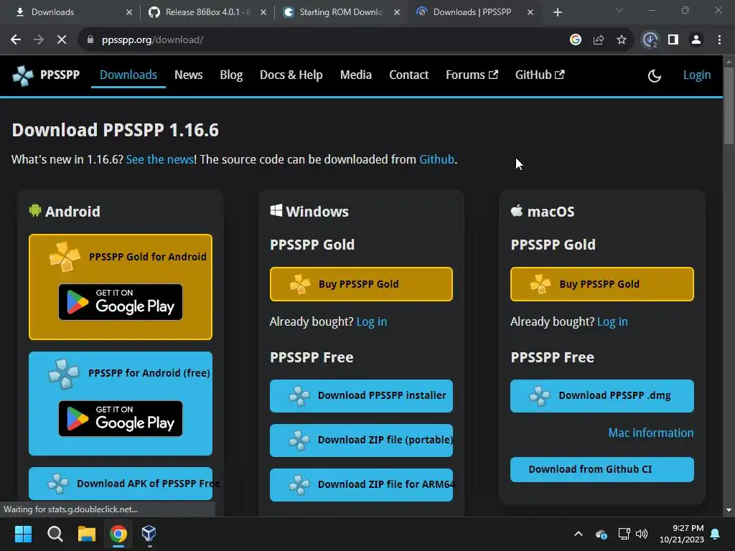735x551 pixels.
Task: Click Buy PPSSPP Gold under macOS
Action: pyautogui.click(x=602, y=284)
